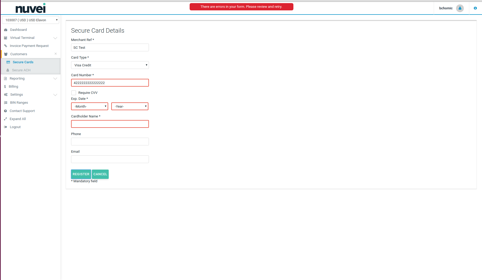Click the Logout icon in sidebar

(x=5, y=127)
